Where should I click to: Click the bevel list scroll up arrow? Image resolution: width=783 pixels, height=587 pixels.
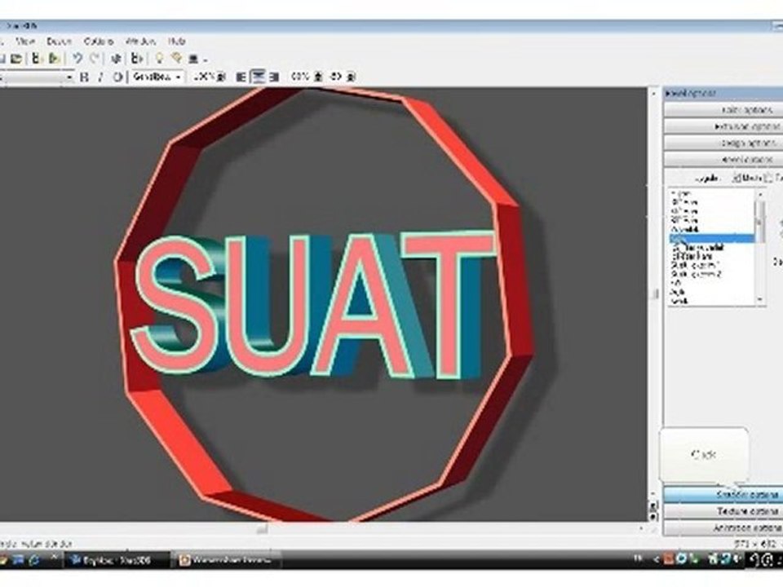point(760,194)
